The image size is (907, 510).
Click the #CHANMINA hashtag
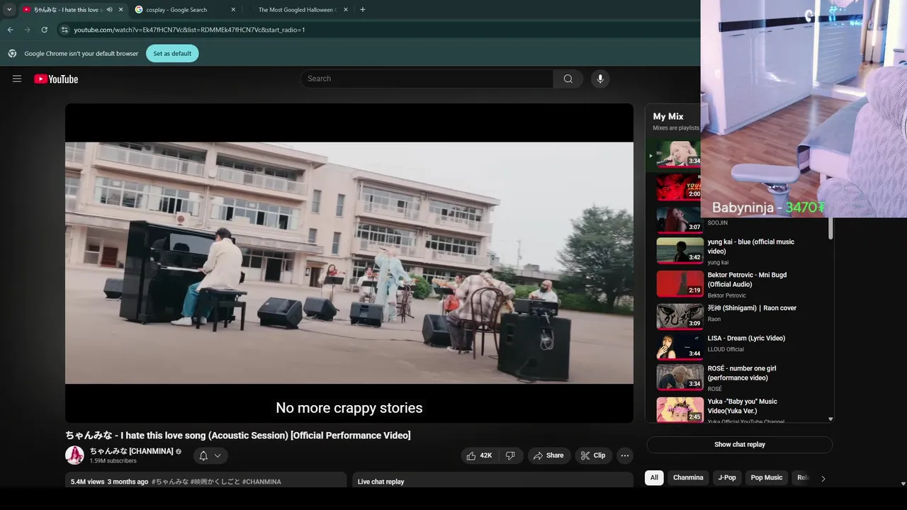(x=261, y=482)
